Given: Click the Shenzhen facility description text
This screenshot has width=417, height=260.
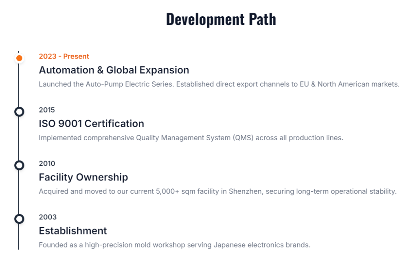Looking at the screenshot, I should (x=217, y=191).
